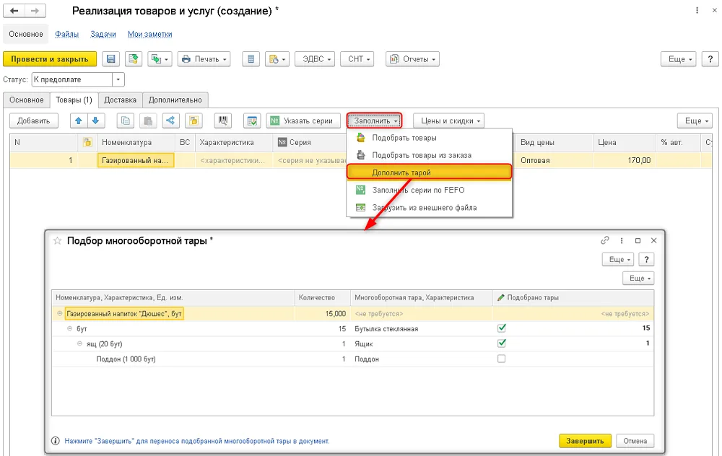Open the ЭДВС dropdown
This screenshot has height=456, width=722.
pos(315,59)
